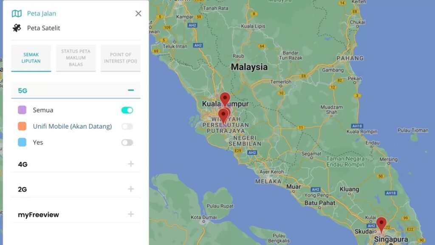Click the top red pin above Kuala Lumpur
Screen dimensions: 435x245
click(225, 99)
